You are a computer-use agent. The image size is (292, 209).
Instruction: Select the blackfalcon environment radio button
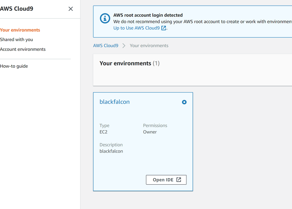click(184, 102)
